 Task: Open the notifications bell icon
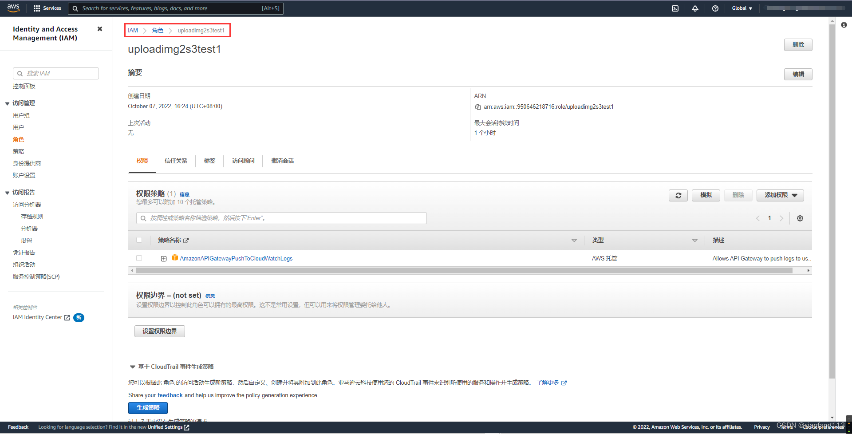coord(695,8)
